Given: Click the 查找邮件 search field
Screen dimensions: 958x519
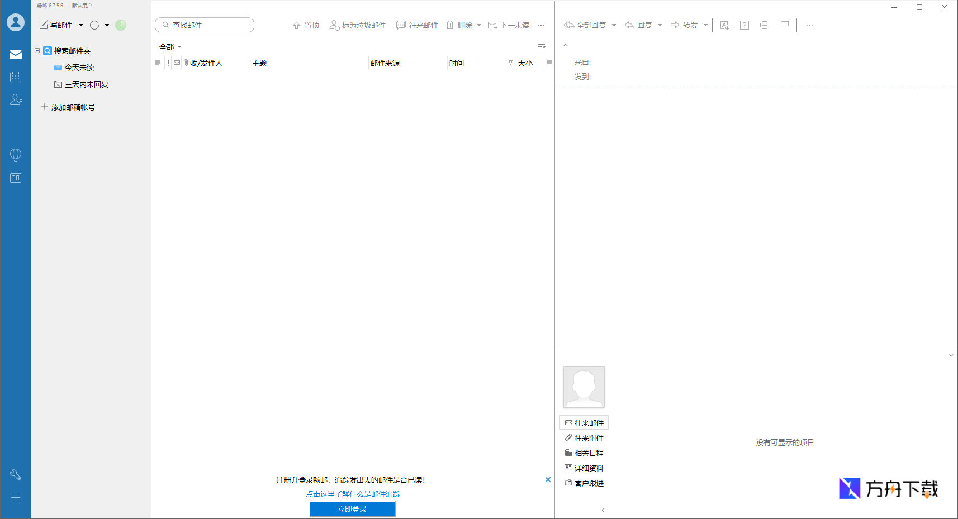Looking at the screenshot, I should click(208, 25).
